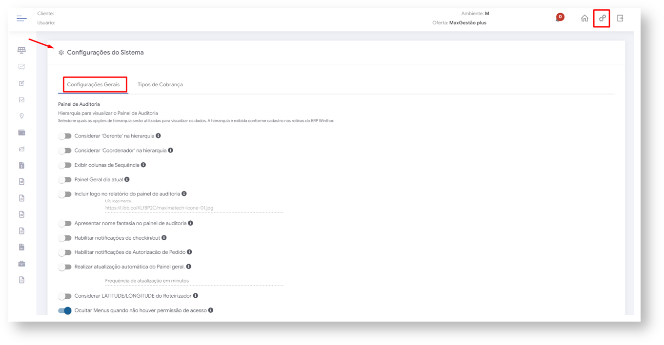664x345 pixels.
Task: Open the presentation chart sidebar icon
Action: (x=21, y=67)
